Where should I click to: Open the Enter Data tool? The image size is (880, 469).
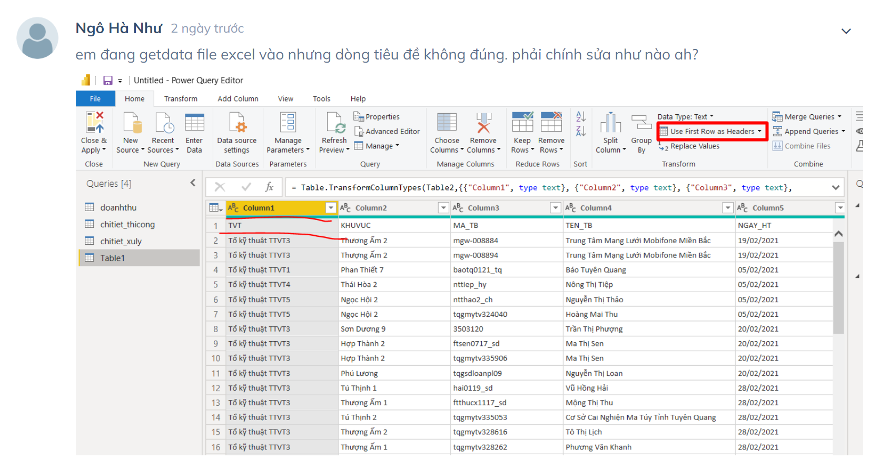pos(194,123)
